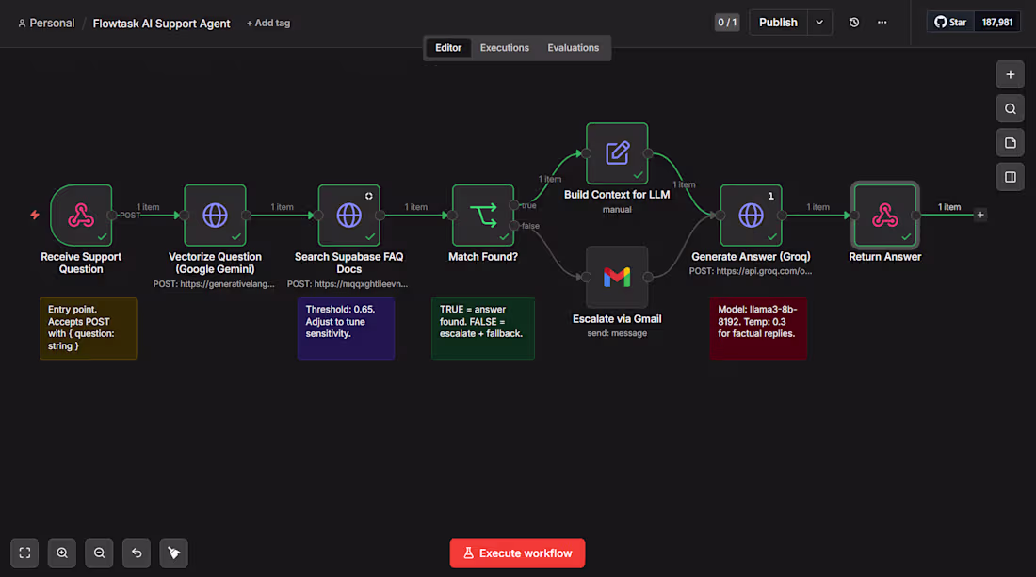Select the Generate Answer (Groq) node

(x=752, y=216)
